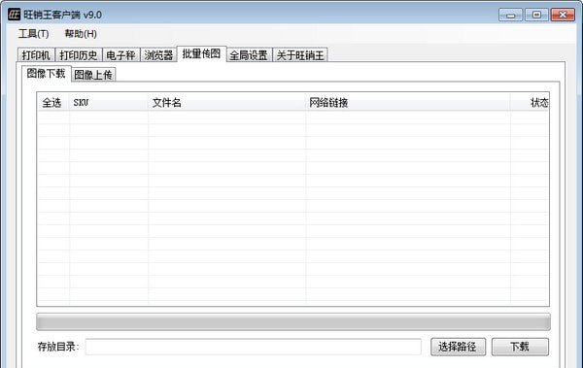Screen dimensions: 583x368
Task: Click the download progress bar
Action: pos(293,322)
